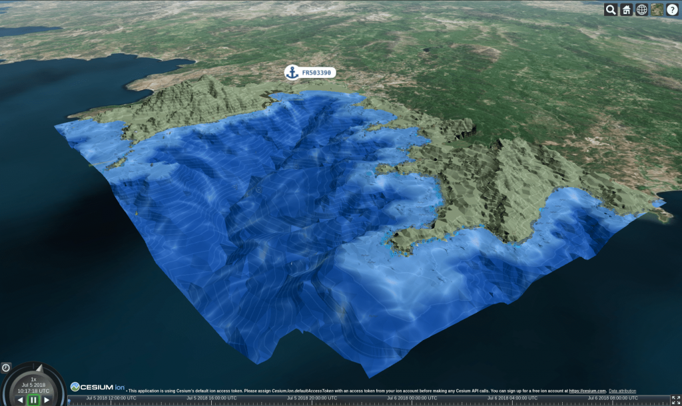Play animation forward
Viewport: 682px width, 406px height.
click(x=47, y=400)
